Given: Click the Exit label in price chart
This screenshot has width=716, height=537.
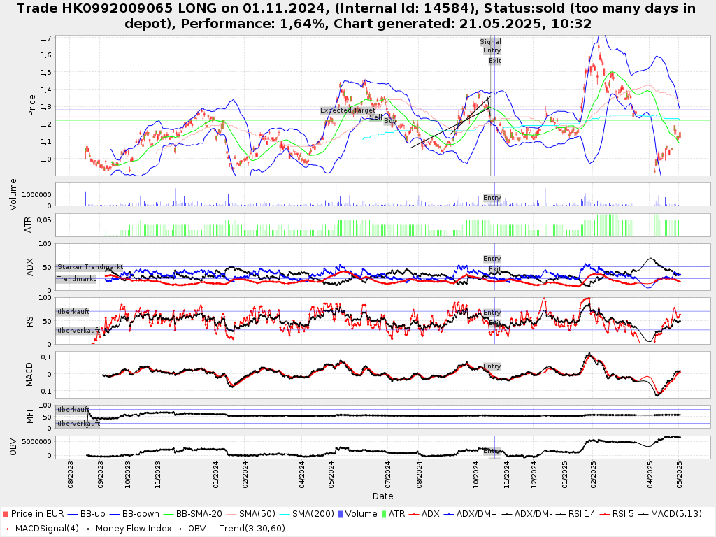Looking at the screenshot, I should pos(495,61).
